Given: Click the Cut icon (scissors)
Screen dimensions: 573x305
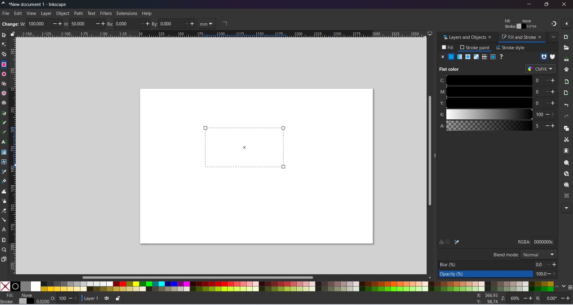Looking at the screenshot, I should point(567,140).
